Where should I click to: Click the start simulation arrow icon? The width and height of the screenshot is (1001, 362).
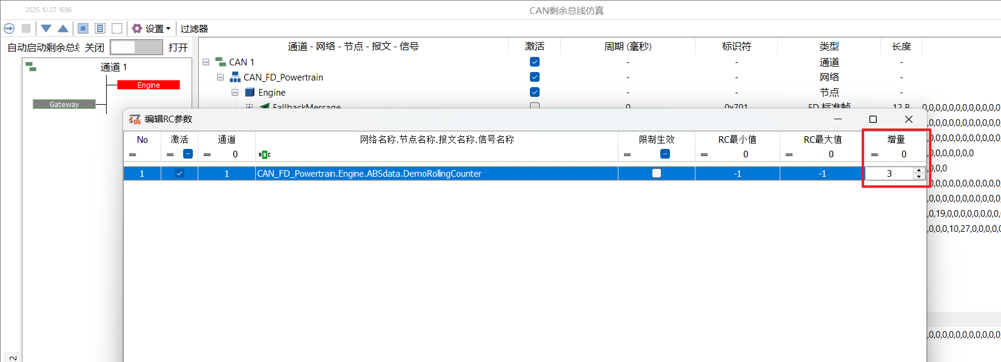pos(9,28)
